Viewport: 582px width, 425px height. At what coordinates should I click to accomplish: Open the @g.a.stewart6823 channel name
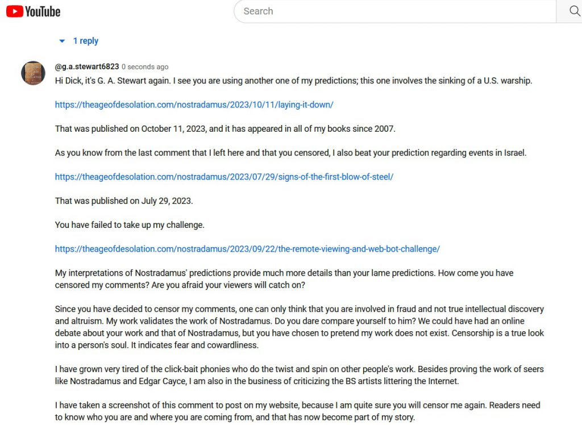click(x=87, y=66)
